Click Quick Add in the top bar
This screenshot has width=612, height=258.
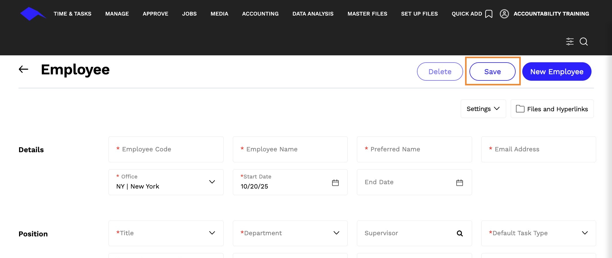(467, 14)
